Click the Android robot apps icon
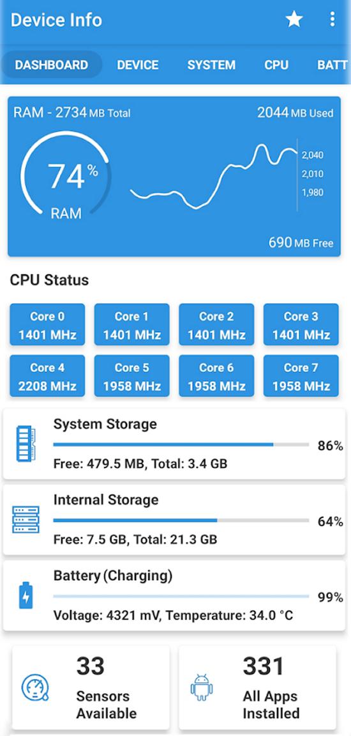 click(202, 688)
